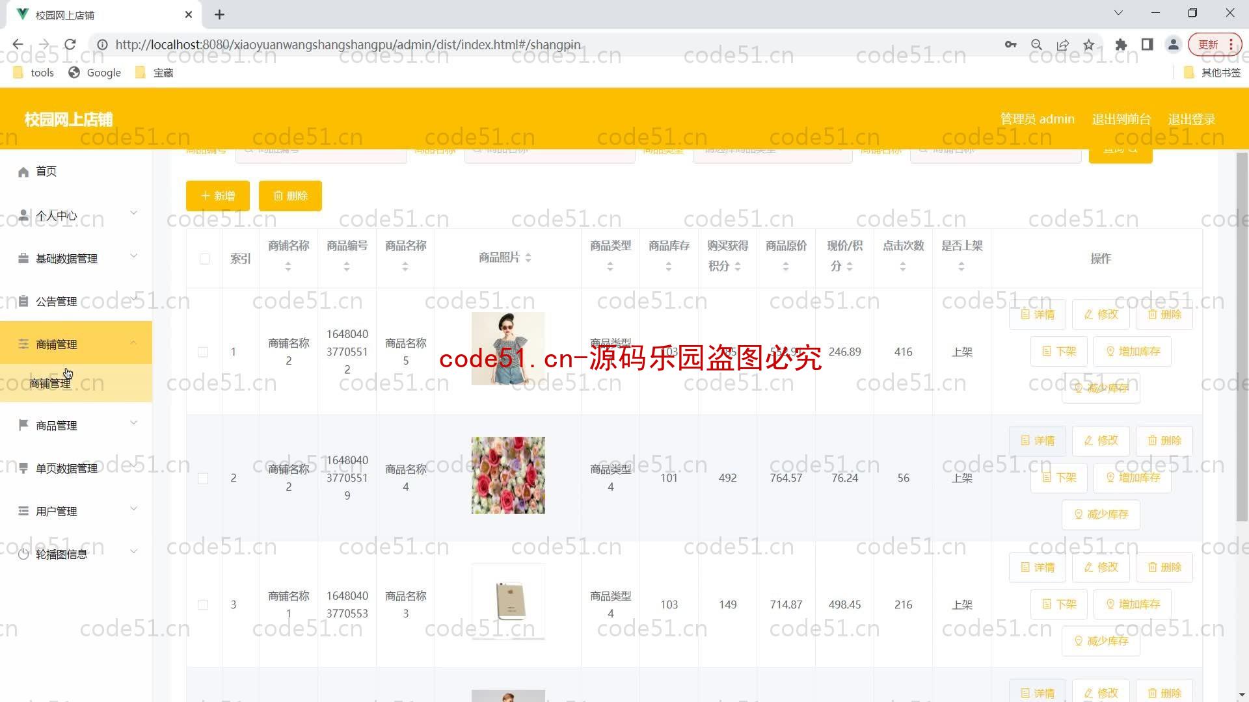Image resolution: width=1249 pixels, height=702 pixels.
Task: Sort by 商品原价 column sort arrows
Action: [x=786, y=266]
